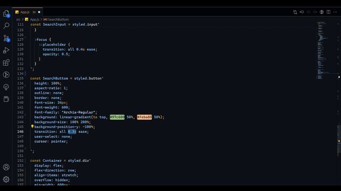This screenshot has height=191, width=341.
Task: Click 'linear-gradient' in background line
Action: [75, 117]
